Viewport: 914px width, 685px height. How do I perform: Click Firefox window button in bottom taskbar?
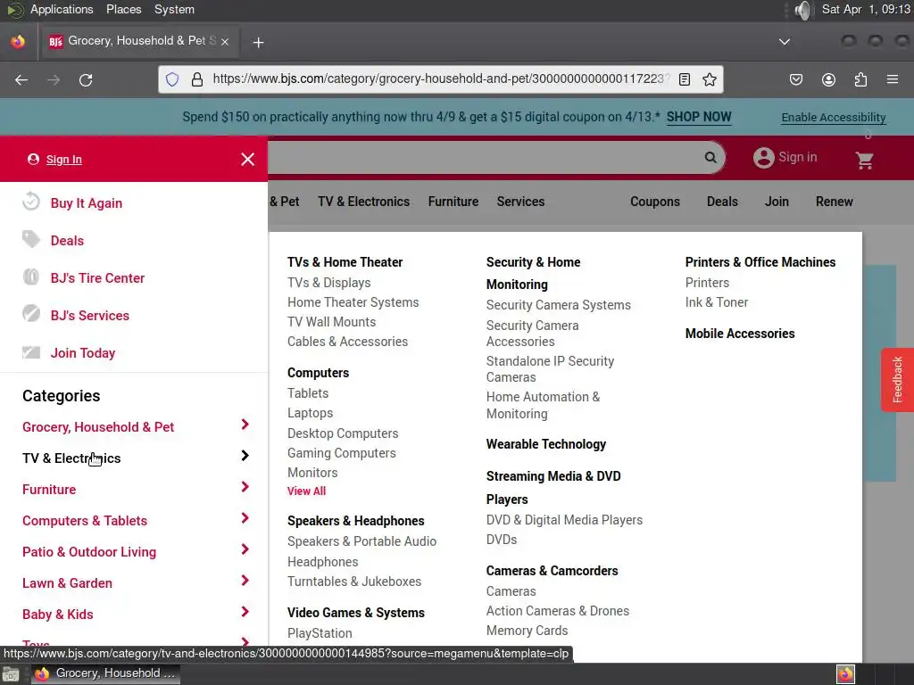[x=105, y=674]
